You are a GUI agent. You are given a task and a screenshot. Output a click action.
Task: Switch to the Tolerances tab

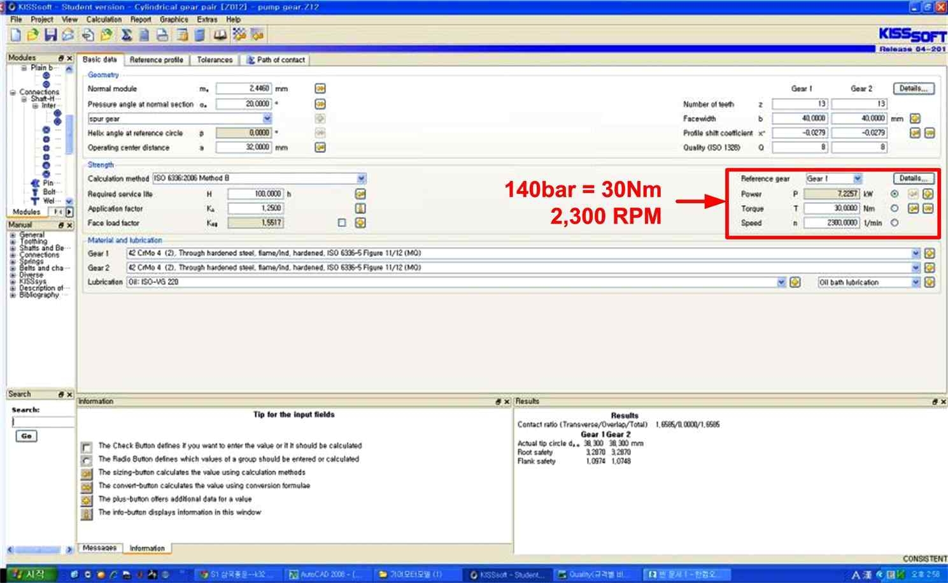(215, 60)
